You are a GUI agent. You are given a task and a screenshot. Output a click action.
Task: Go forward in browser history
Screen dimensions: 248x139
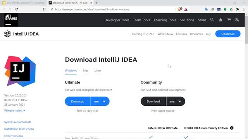(x=10, y=9)
